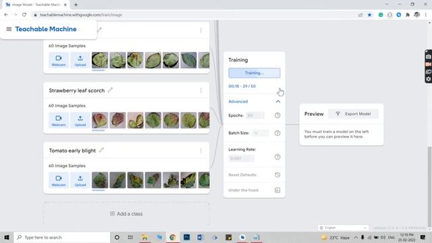Click the share page icon in address bar
This screenshot has height=243, width=432.
click(360, 15)
